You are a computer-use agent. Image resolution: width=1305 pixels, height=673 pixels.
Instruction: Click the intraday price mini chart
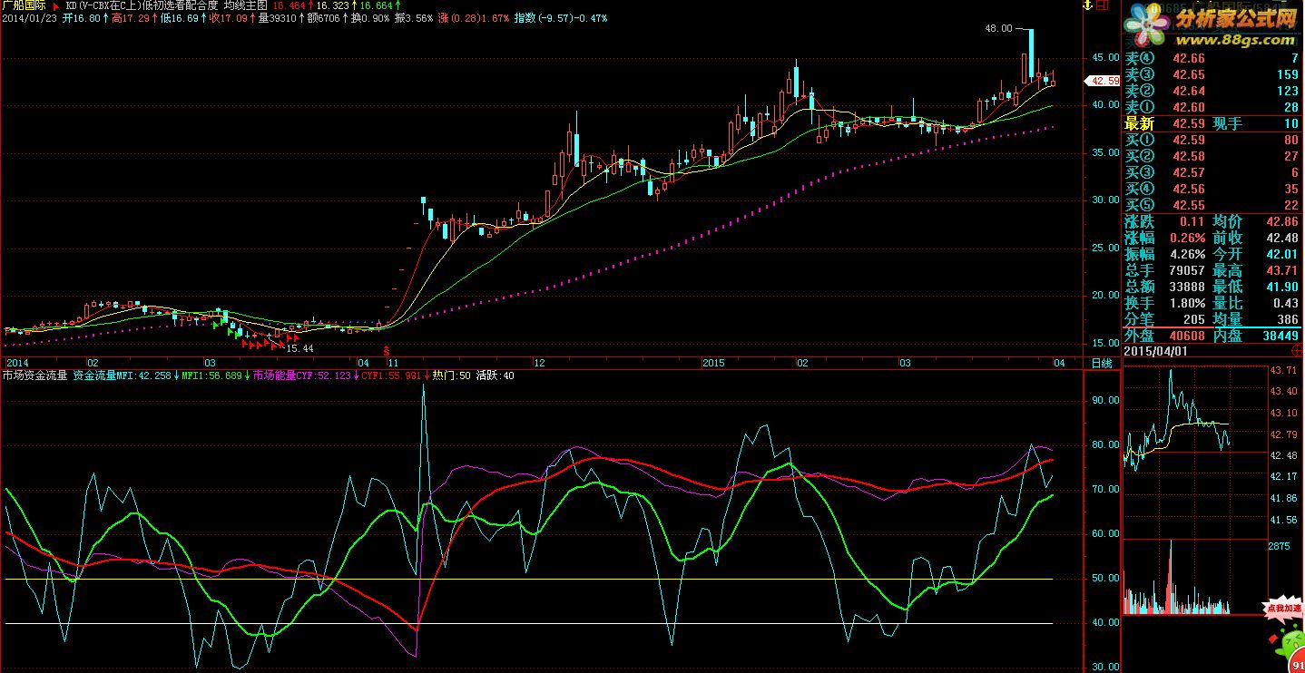click(1193, 451)
